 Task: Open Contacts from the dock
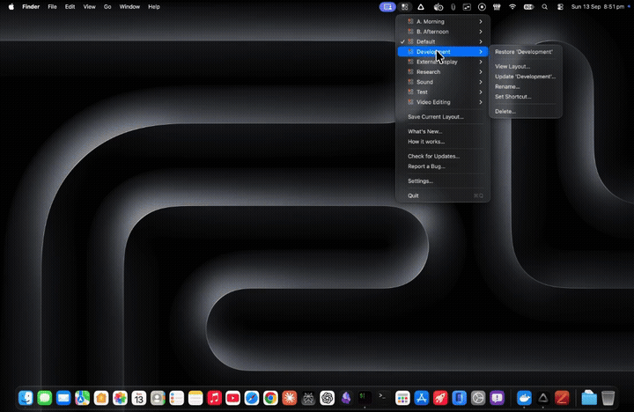pyautogui.click(x=158, y=398)
